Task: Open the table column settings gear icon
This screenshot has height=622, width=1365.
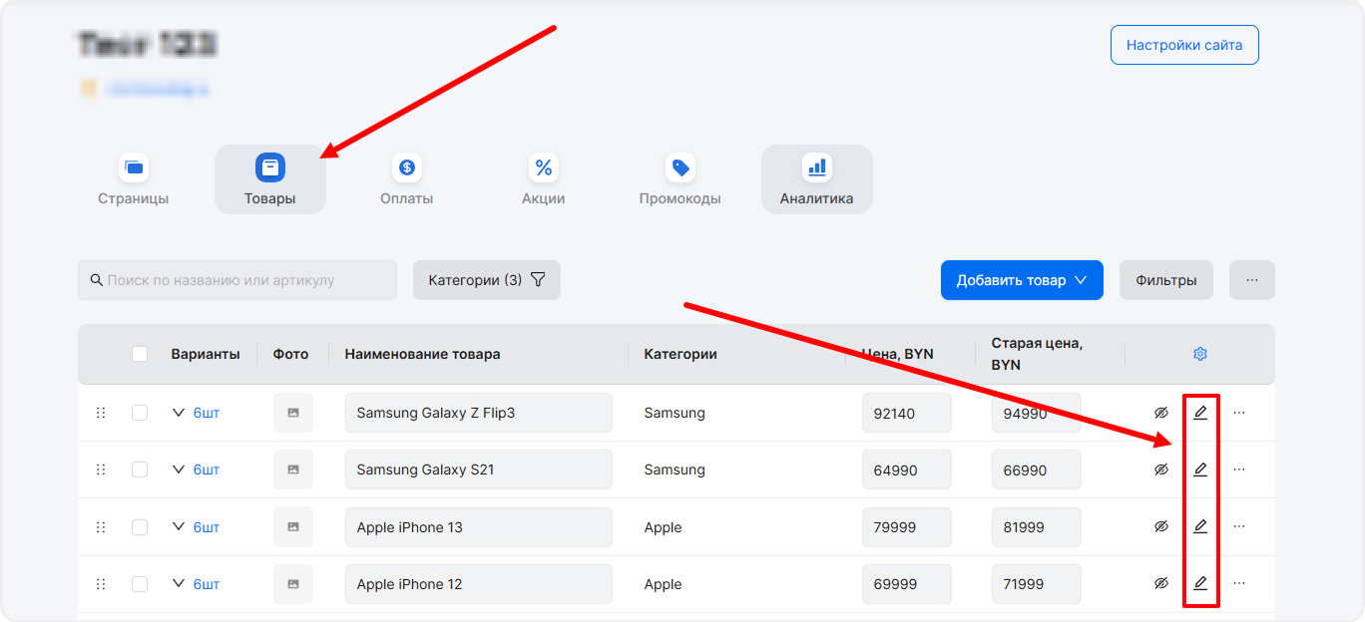Action: click(1200, 354)
